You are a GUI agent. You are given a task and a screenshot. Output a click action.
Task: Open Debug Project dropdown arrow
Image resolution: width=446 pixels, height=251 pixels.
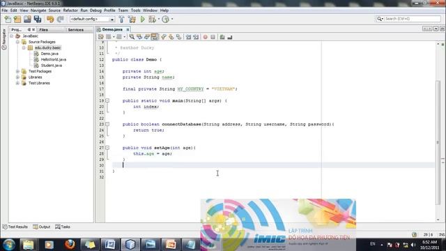158,19
